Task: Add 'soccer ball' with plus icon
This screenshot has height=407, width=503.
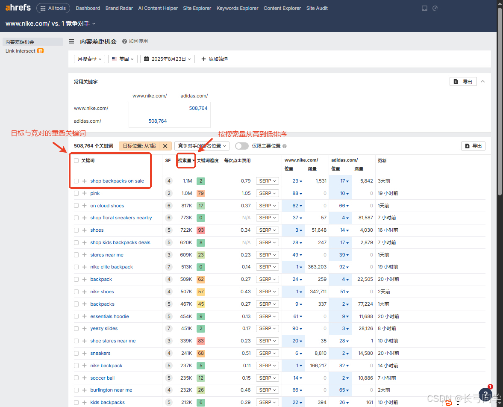Action: coord(84,378)
